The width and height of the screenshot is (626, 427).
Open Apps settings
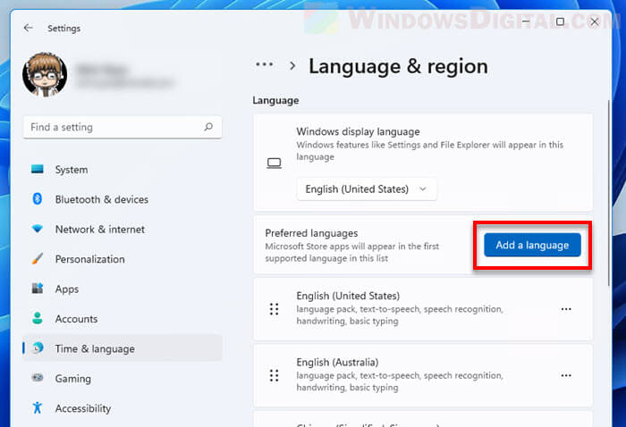(123, 289)
